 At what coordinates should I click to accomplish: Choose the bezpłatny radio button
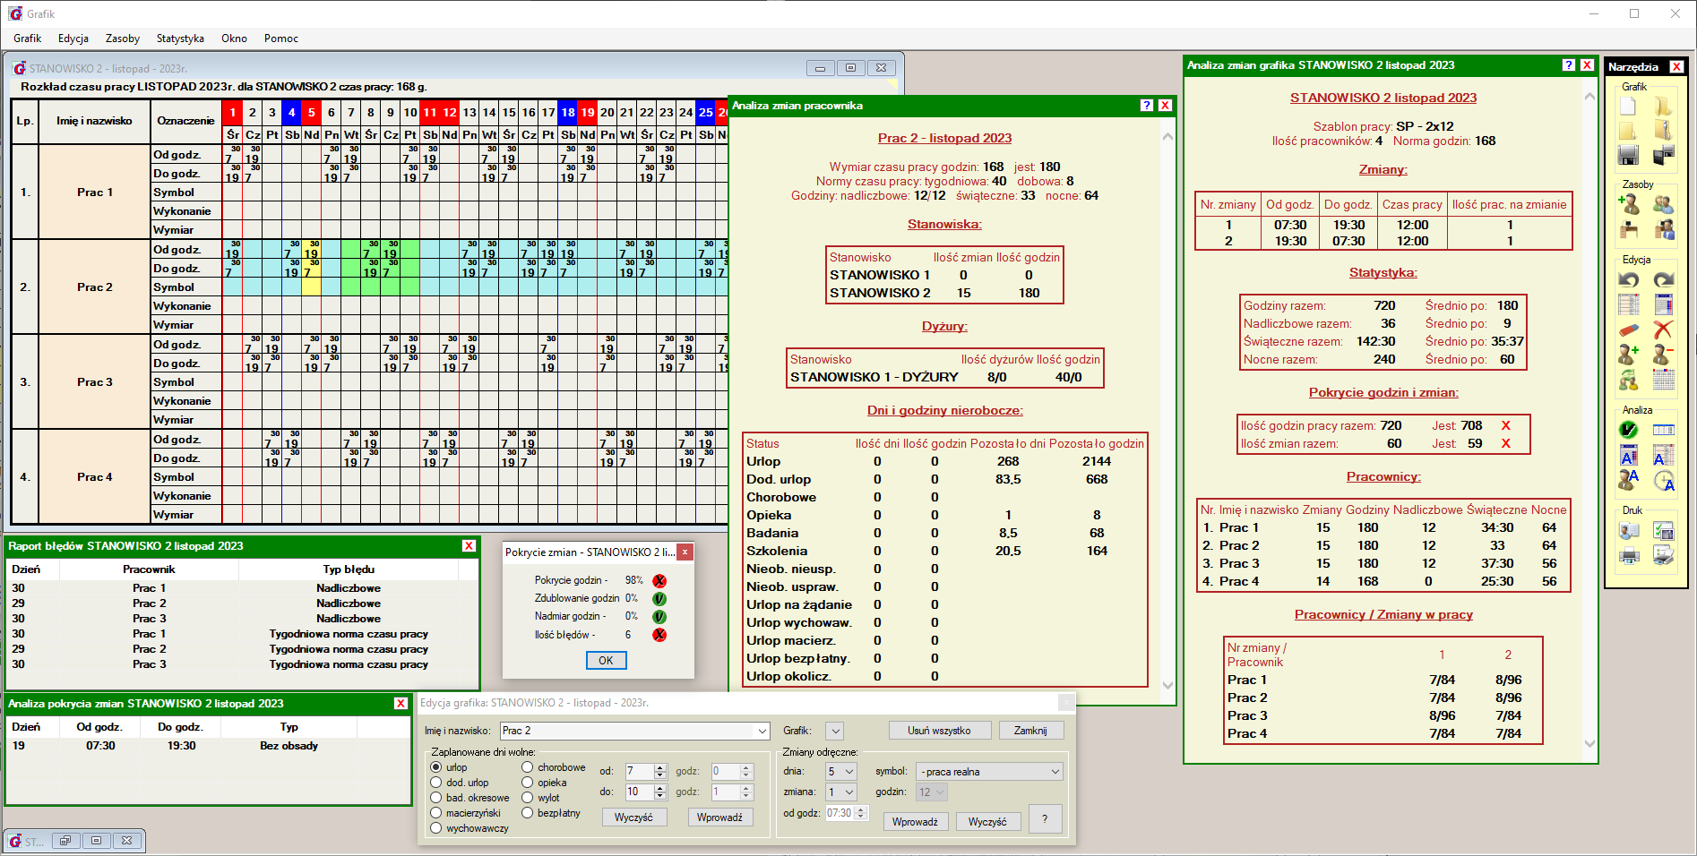(x=528, y=813)
